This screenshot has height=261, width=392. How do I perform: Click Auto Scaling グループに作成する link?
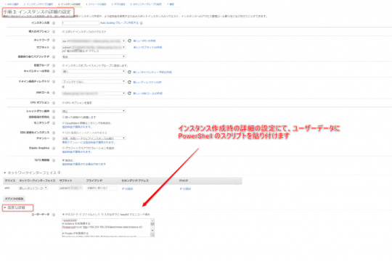pyautogui.click(x=119, y=23)
